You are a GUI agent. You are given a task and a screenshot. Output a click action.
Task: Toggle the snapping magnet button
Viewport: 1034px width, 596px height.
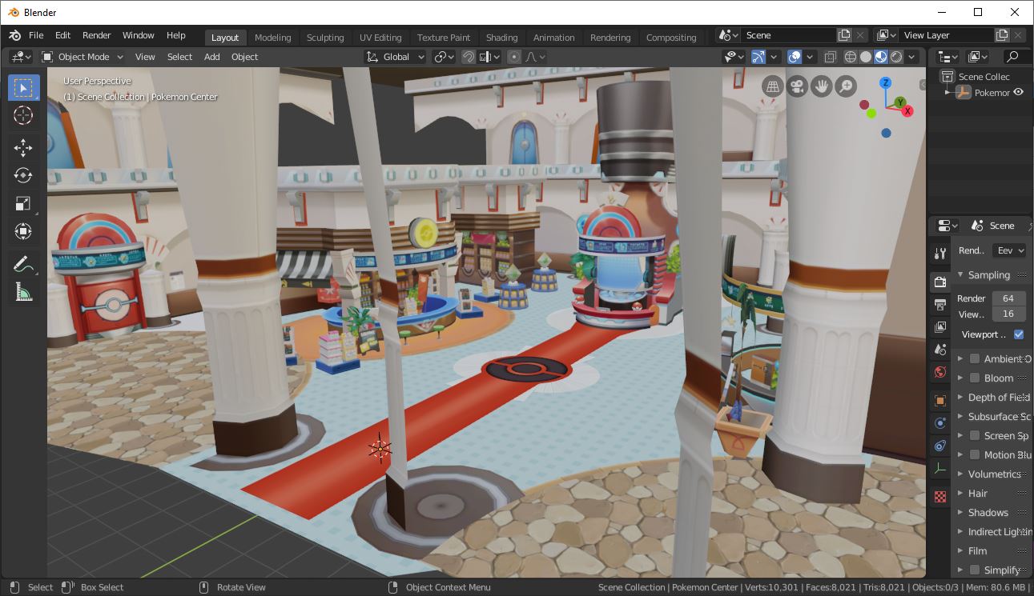468,57
